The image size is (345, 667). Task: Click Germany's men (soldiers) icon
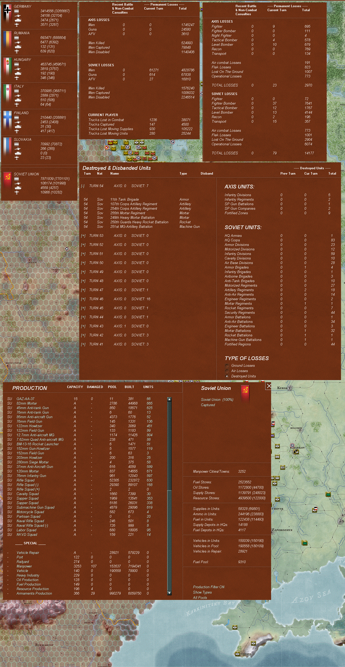point(16,11)
